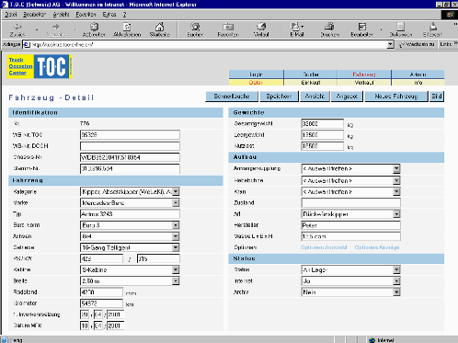Select the Login navigation tab
This screenshot has height=343, width=458.
(256, 74)
